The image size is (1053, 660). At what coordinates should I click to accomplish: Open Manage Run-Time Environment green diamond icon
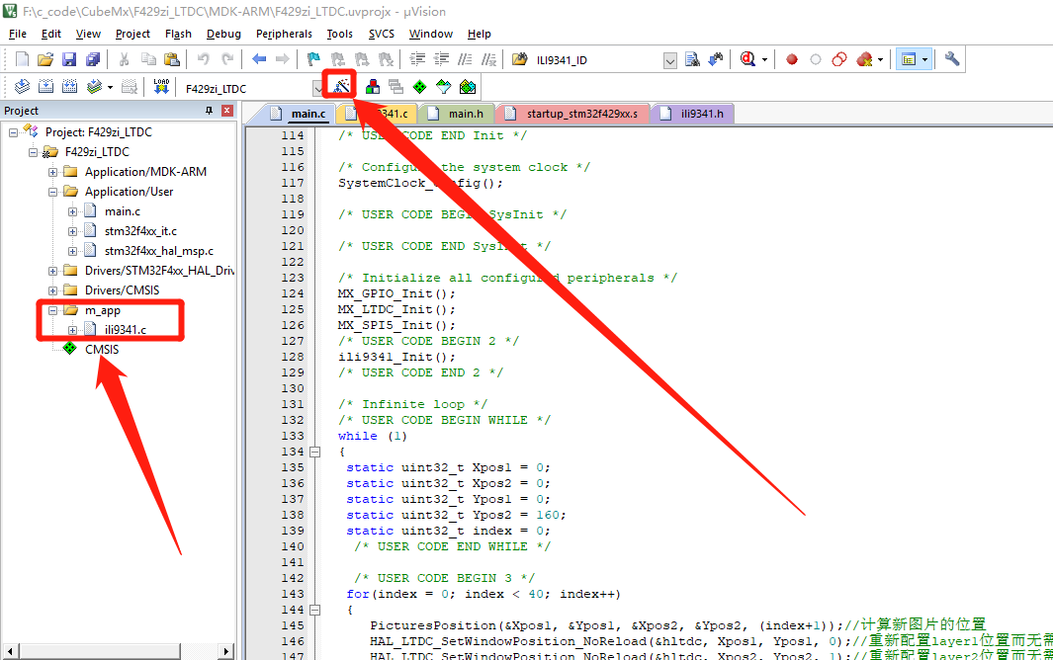[420, 87]
